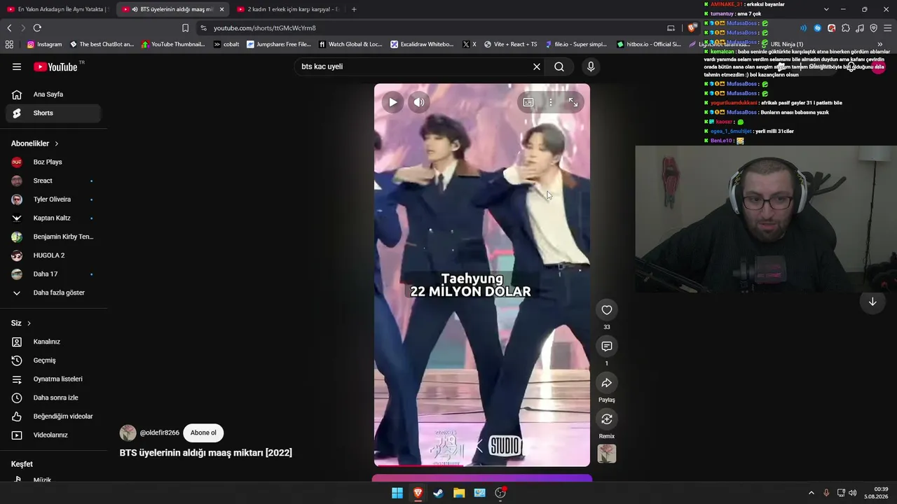Open the Kaptan Kaltz channel
Image resolution: width=897 pixels, height=504 pixels.
(x=53, y=218)
